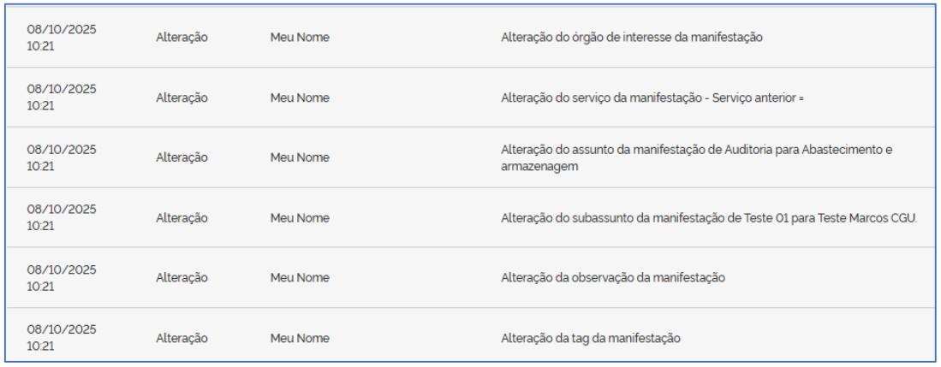Click the "Alteração" type in the órgão de interesse row
The image size is (941, 367).
182,38
